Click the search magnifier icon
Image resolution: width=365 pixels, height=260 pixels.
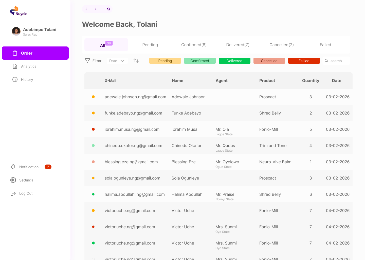(x=326, y=61)
